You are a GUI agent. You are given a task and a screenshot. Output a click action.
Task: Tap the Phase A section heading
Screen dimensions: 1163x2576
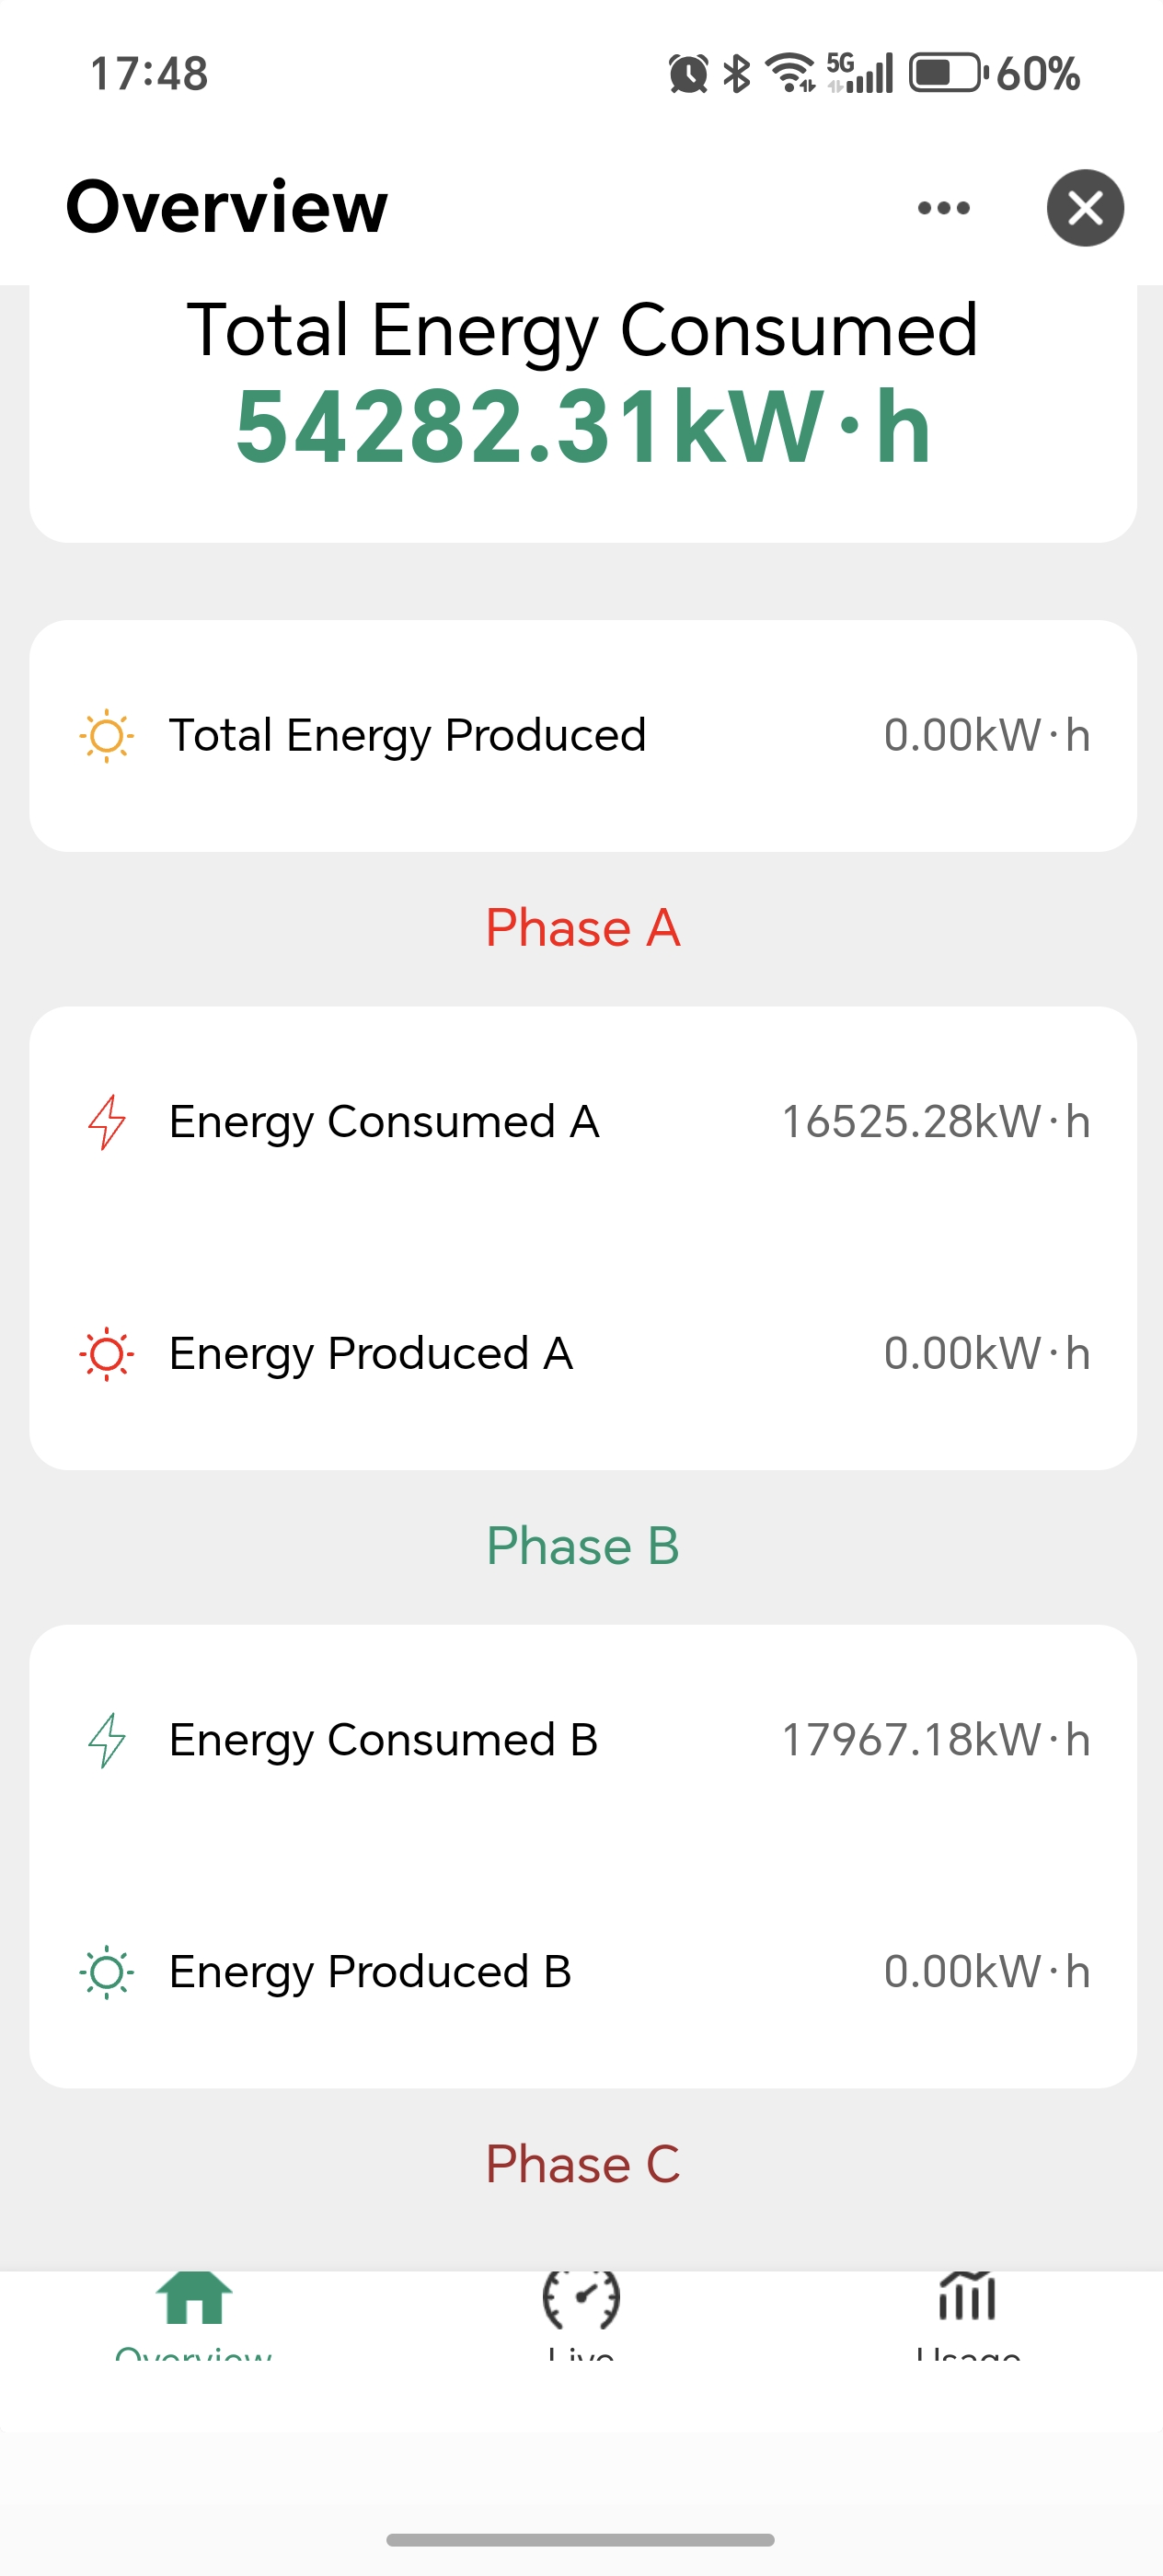coord(583,928)
